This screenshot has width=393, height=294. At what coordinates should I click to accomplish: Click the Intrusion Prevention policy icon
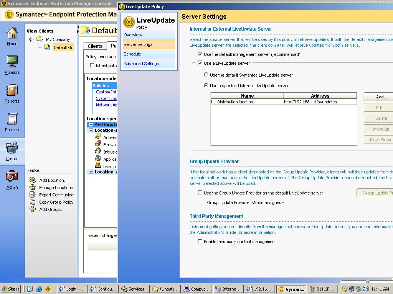coord(98,151)
